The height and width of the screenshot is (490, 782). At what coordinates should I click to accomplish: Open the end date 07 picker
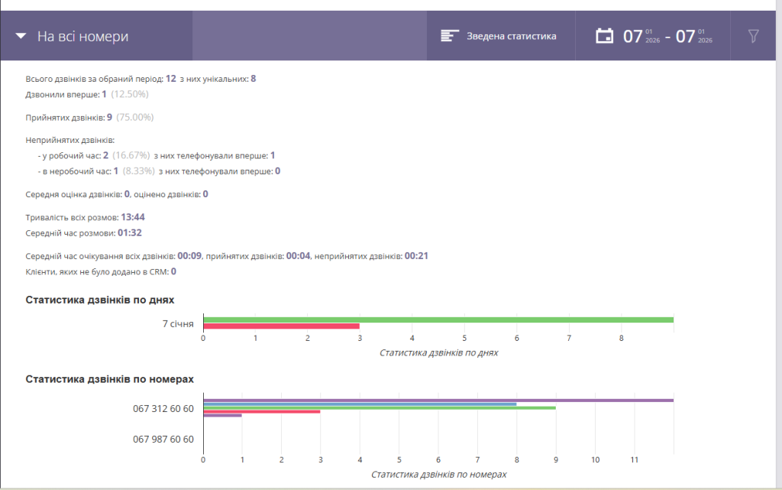[693, 37]
